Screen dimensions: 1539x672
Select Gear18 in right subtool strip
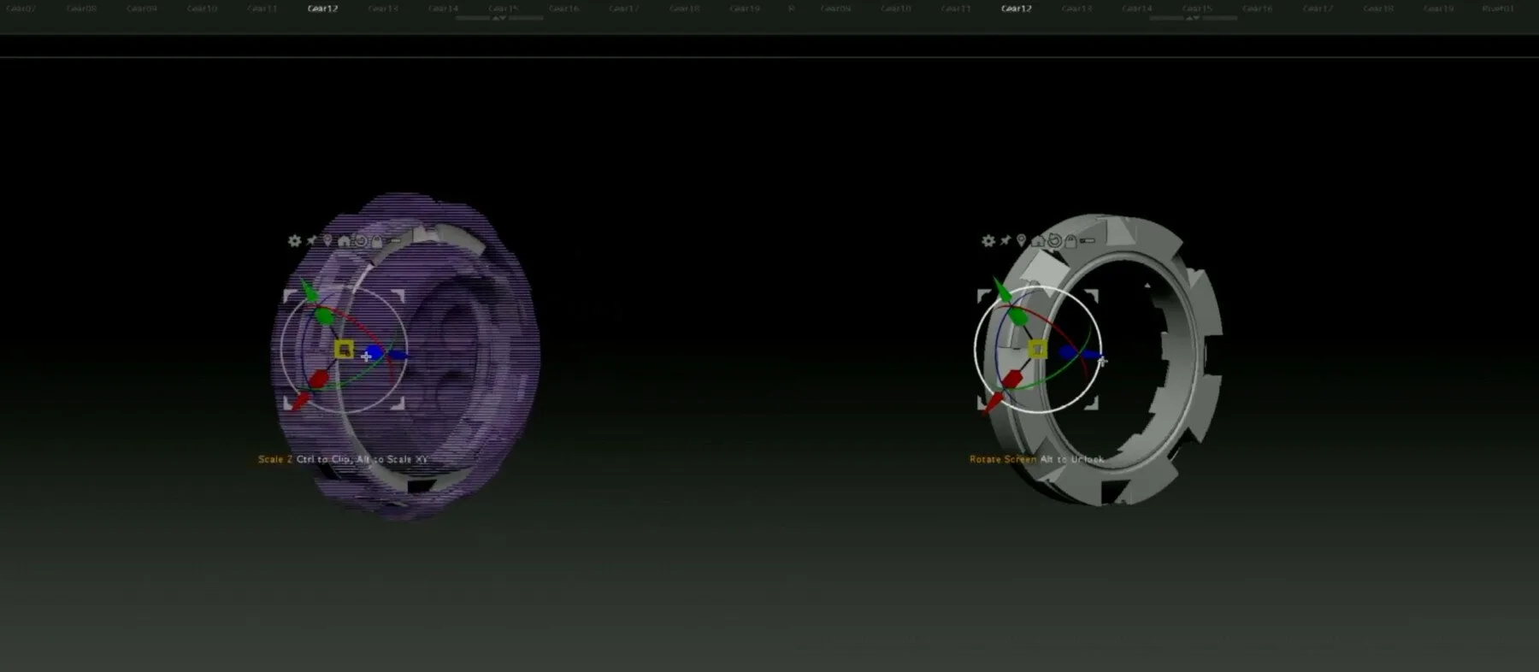coord(1378,9)
